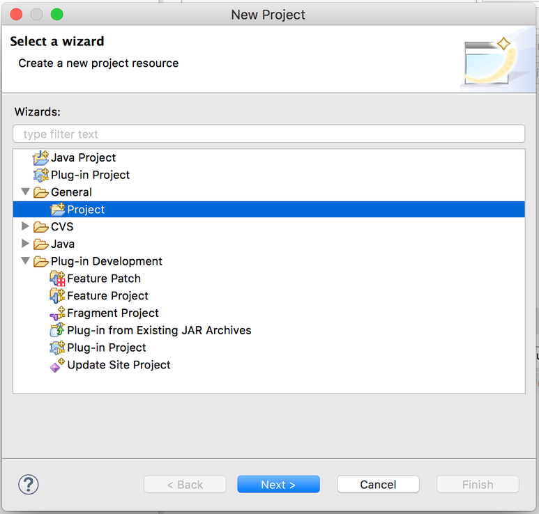Click the Next button
Image resolution: width=539 pixels, height=514 pixels.
coord(278,485)
